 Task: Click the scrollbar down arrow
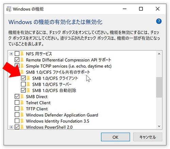(x=159, y=126)
